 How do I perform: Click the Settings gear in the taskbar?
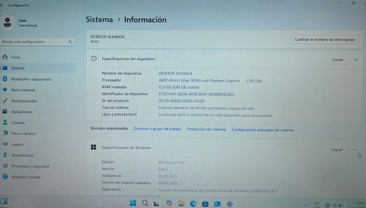point(230,204)
